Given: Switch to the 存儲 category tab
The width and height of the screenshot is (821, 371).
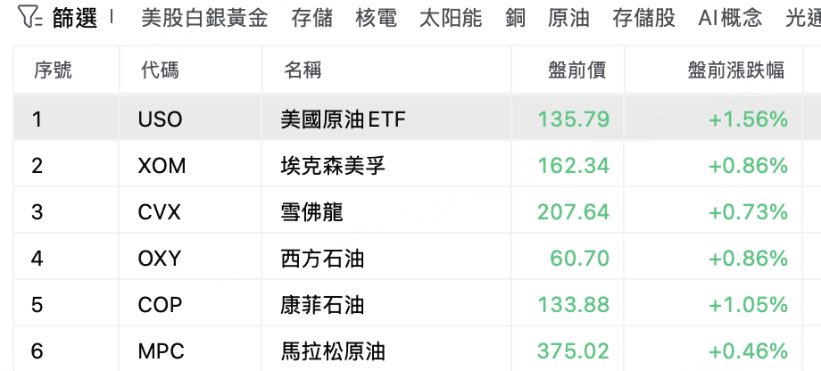Looking at the screenshot, I should pyautogui.click(x=312, y=19).
